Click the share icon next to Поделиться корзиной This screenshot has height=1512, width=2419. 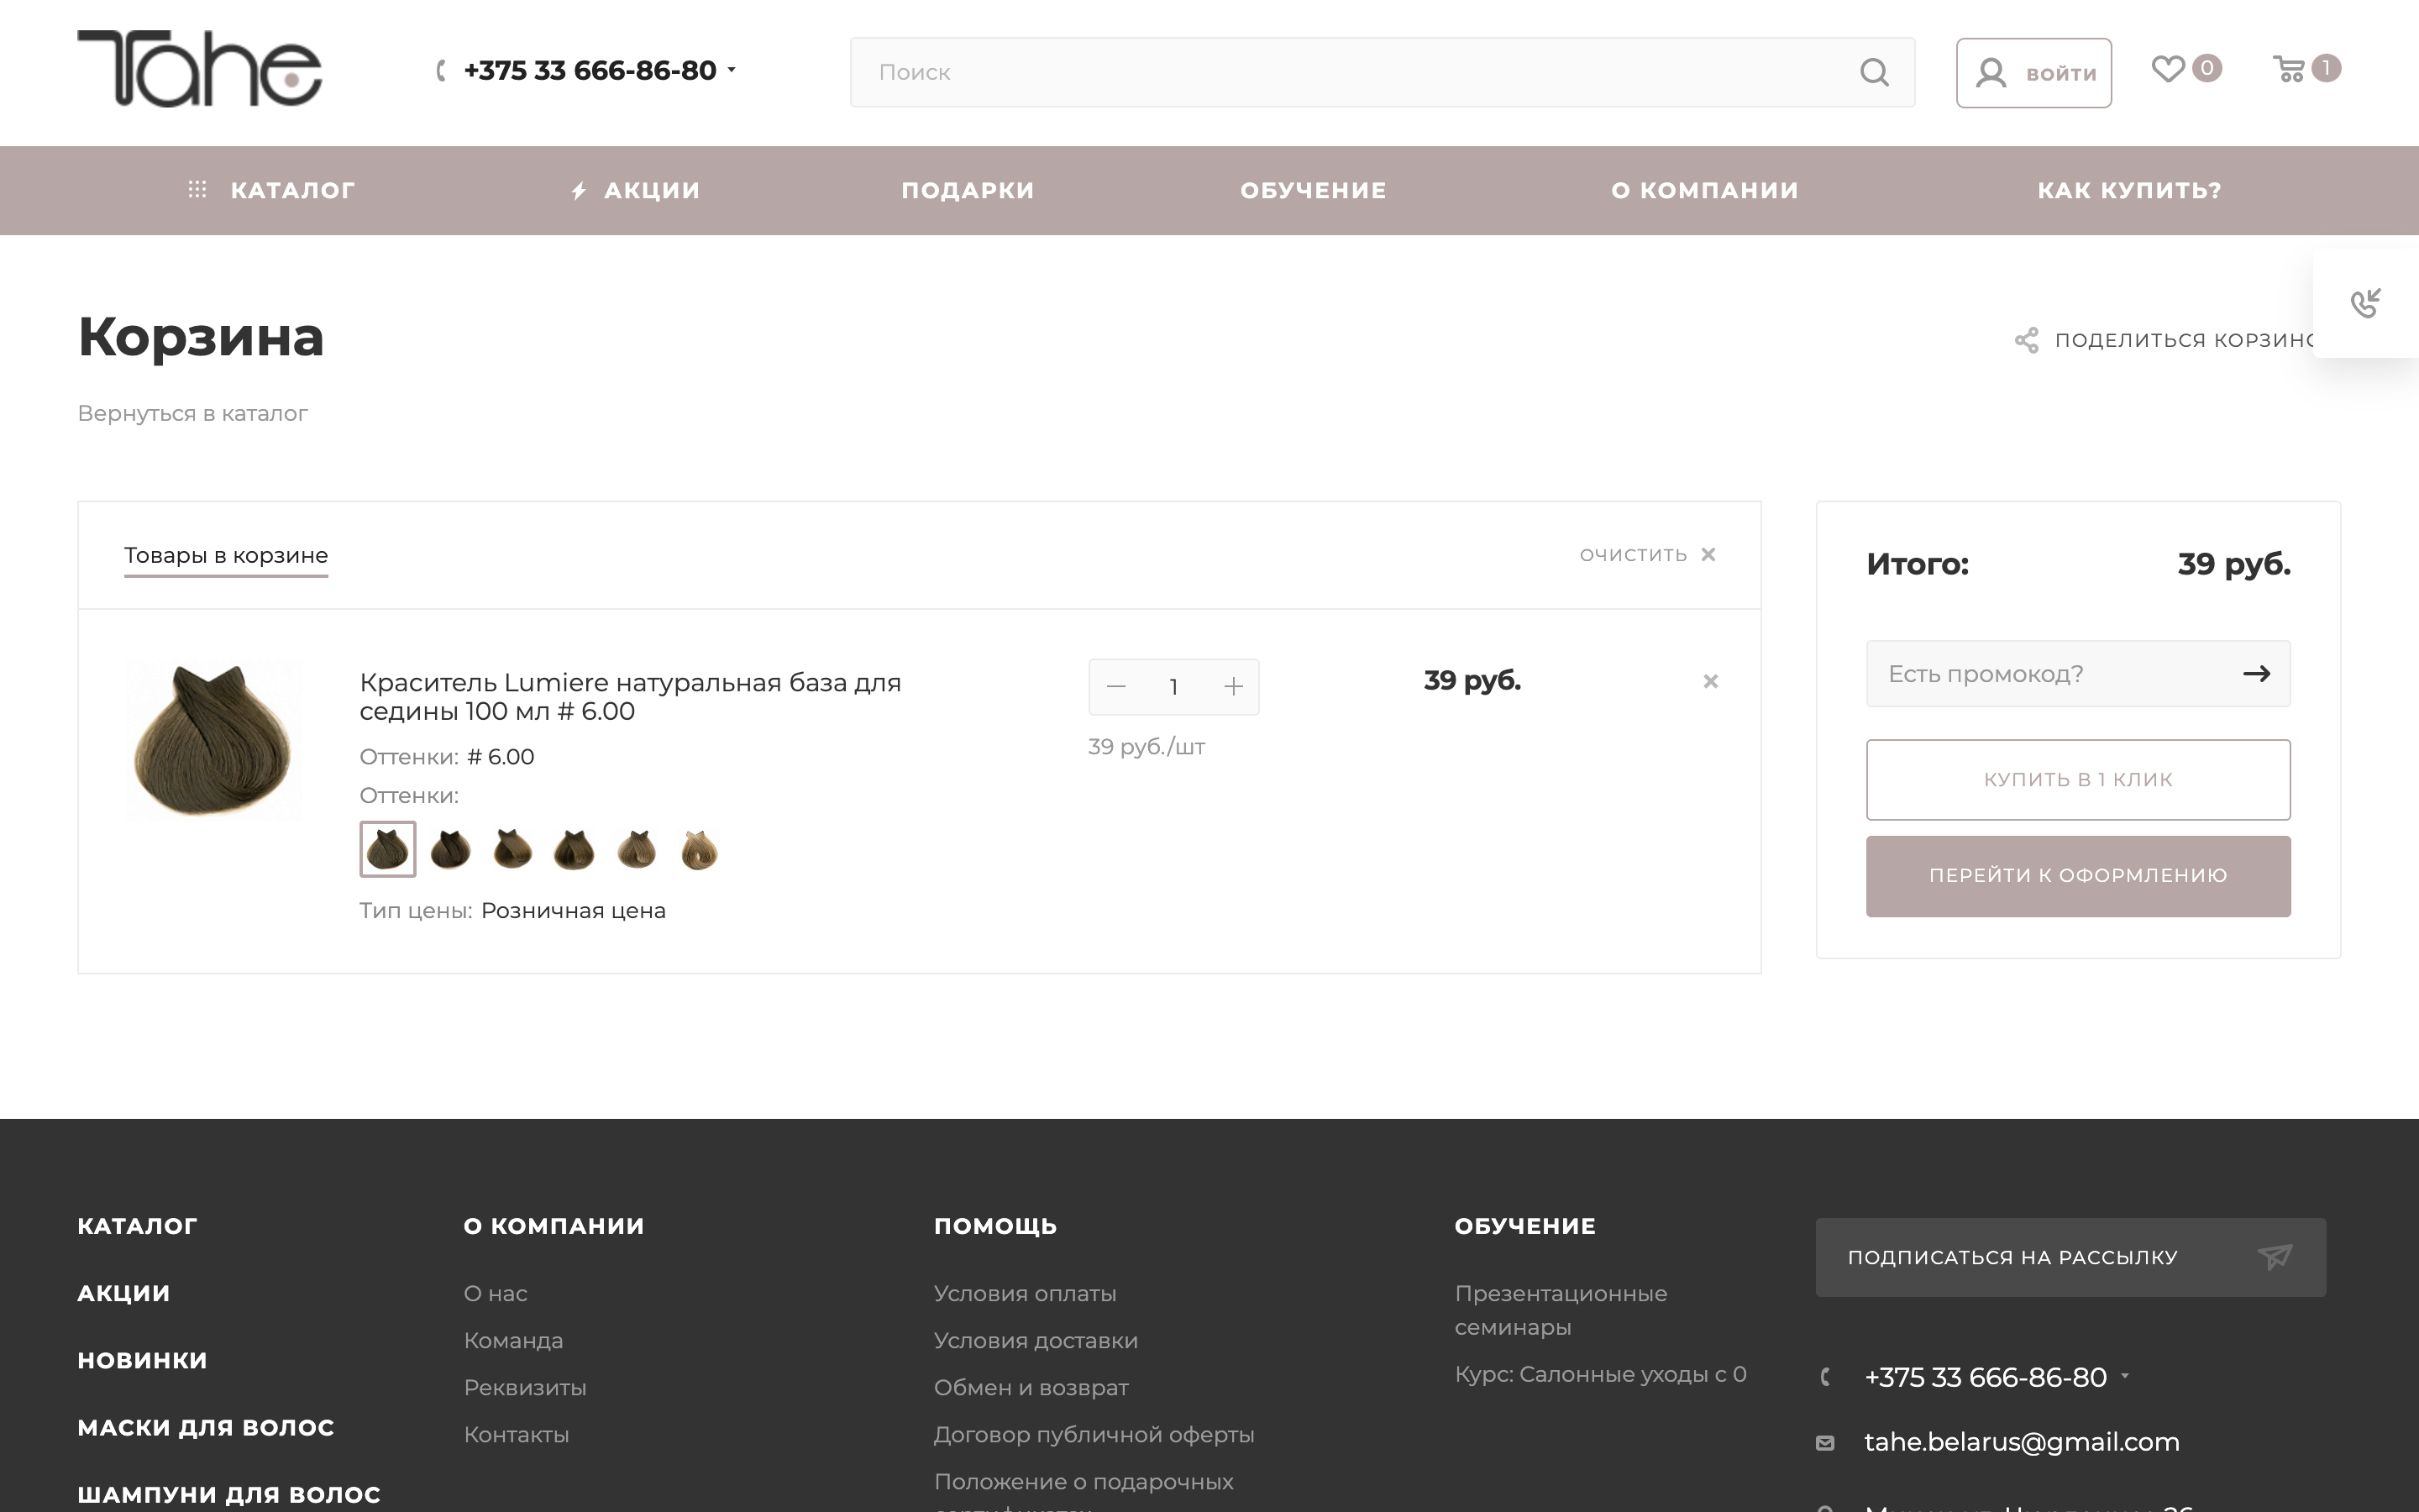(2026, 340)
